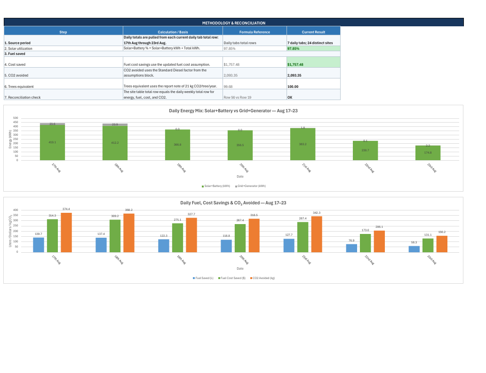Click the bold 2,093.35 Current Result cell
Viewport: 486px width, 373px height.
click(x=313, y=73)
